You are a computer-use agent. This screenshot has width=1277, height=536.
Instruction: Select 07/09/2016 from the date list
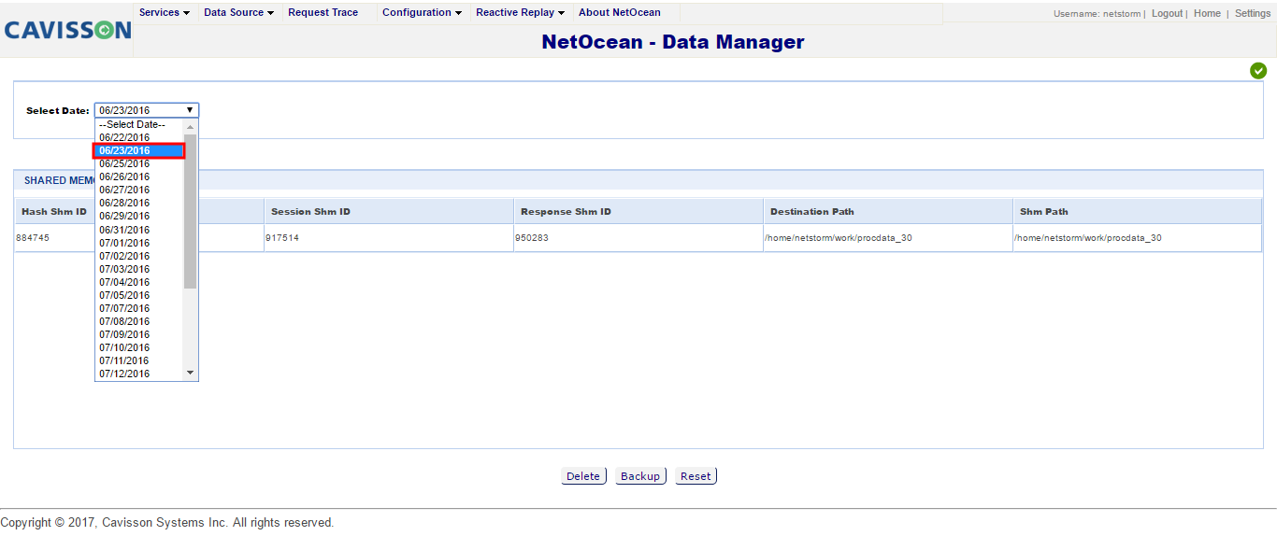139,334
